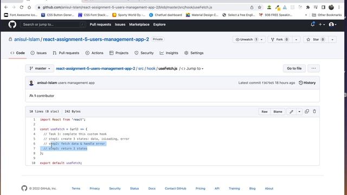Open react-assignment-5-users-management-app-2 repo title link
The height and width of the screenshot is (195, 347).
coord(96,40)
